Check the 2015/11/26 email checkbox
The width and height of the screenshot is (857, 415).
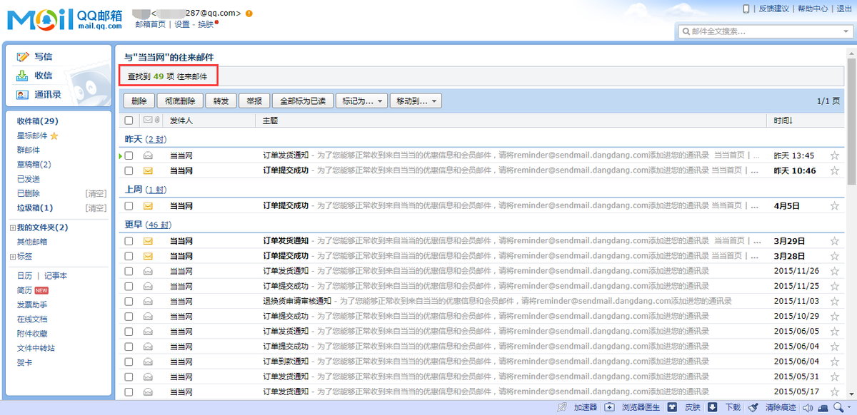[129, 271]
